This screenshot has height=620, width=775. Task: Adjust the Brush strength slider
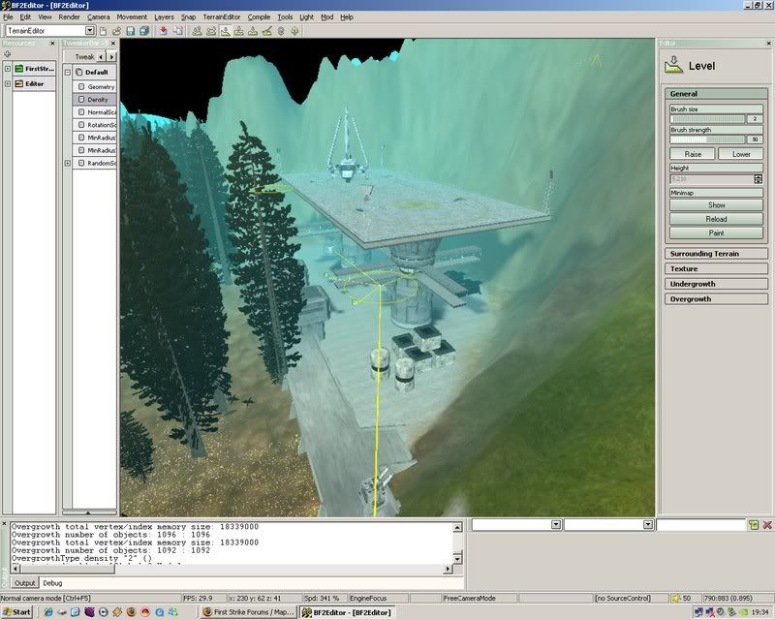707,139
